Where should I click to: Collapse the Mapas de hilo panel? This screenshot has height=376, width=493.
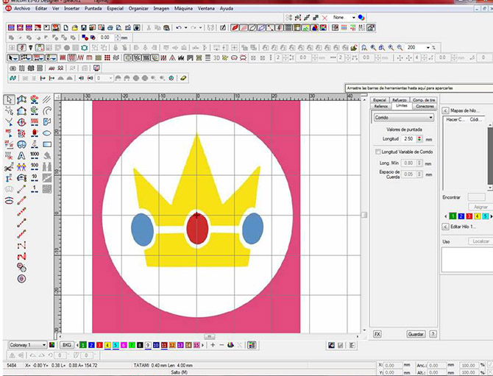(x=445, y=110)
